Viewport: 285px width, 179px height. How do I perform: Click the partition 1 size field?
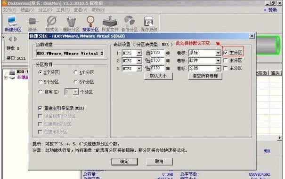point(157,53)
